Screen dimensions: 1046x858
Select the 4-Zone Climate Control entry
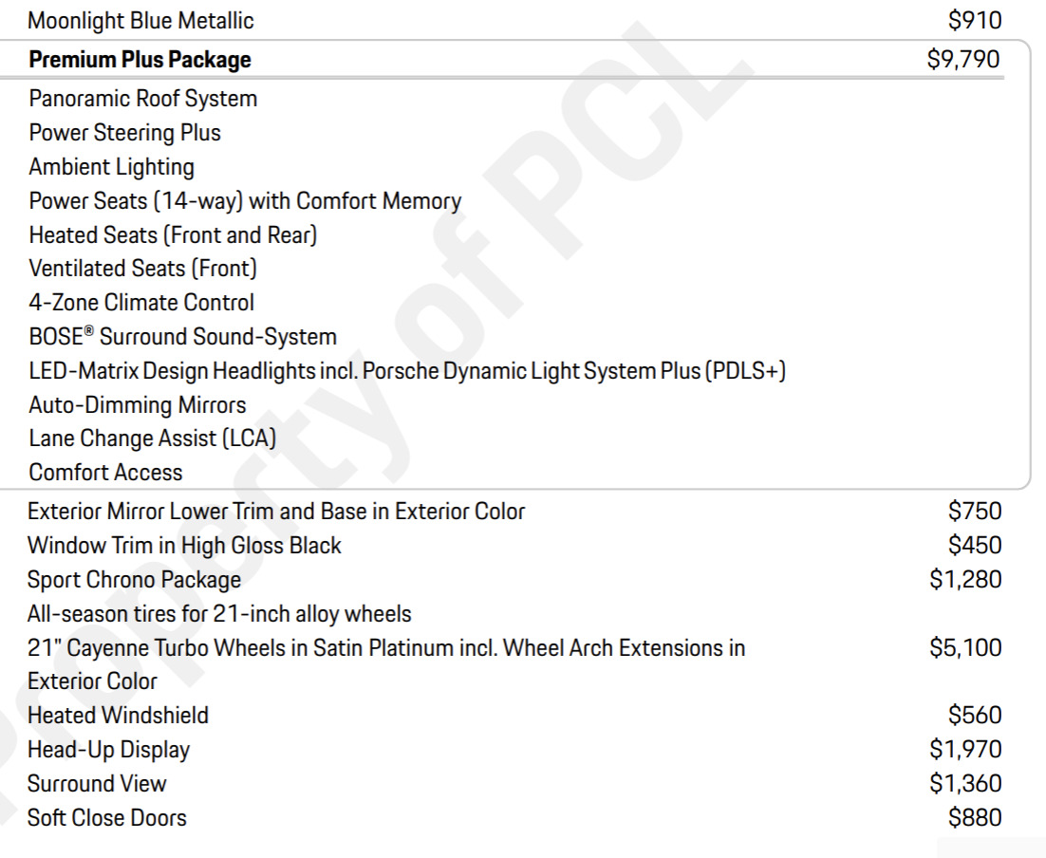141,303
